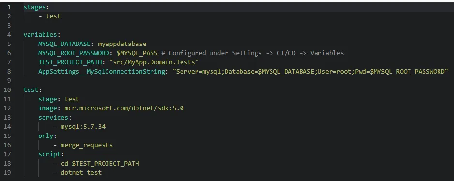The height and width of the screenshot is (181, 454).
Task: Select line number 10 in the gutter
Action: (x=8, y=90)
